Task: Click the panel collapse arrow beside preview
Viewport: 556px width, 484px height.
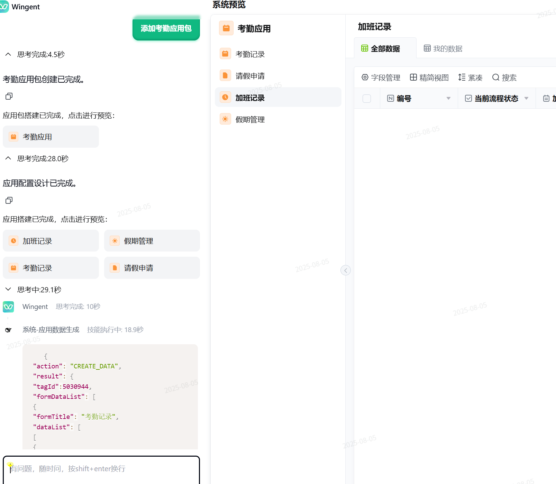Action: (x=345, y=270)
